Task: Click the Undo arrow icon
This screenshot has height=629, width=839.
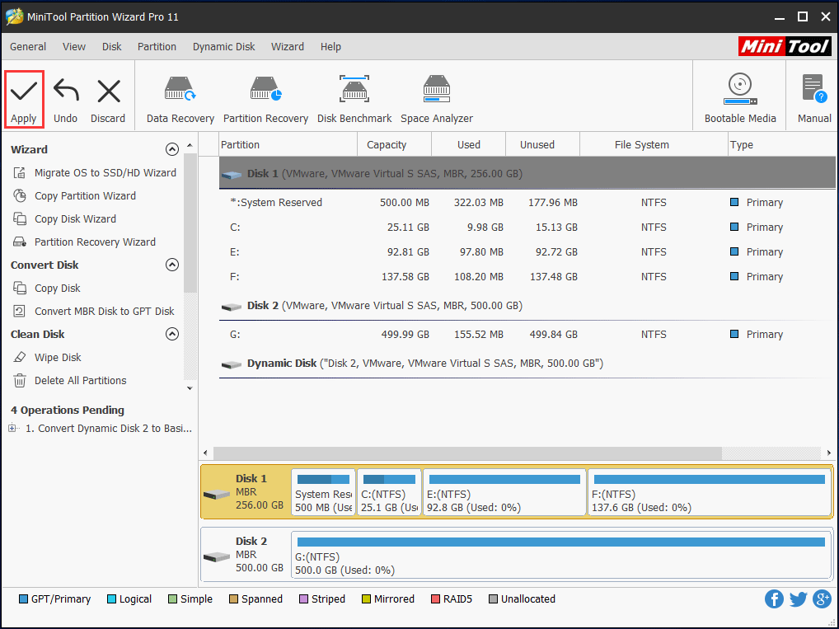Action: 65,96
